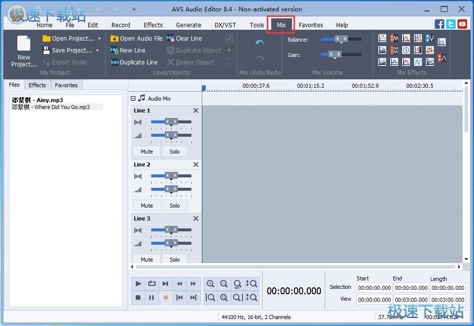Open the Facebook icon link

tap(439, 24)
